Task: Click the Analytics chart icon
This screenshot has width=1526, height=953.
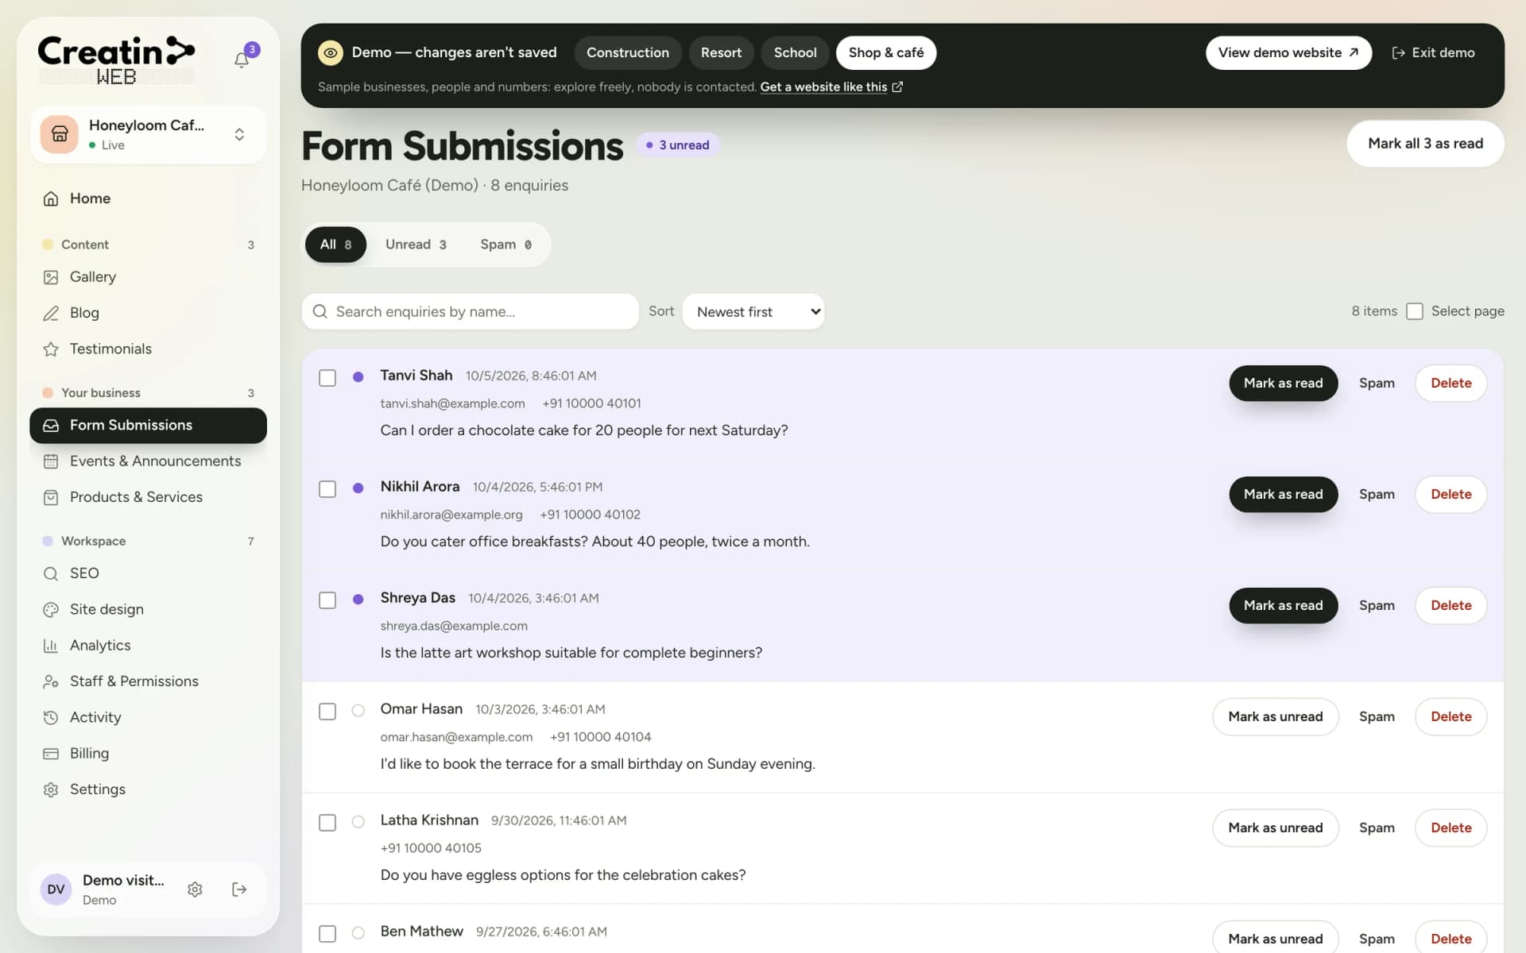Action: [x=51, y=646]
